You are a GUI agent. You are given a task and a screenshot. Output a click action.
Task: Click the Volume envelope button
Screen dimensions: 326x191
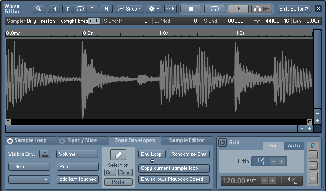77,154
